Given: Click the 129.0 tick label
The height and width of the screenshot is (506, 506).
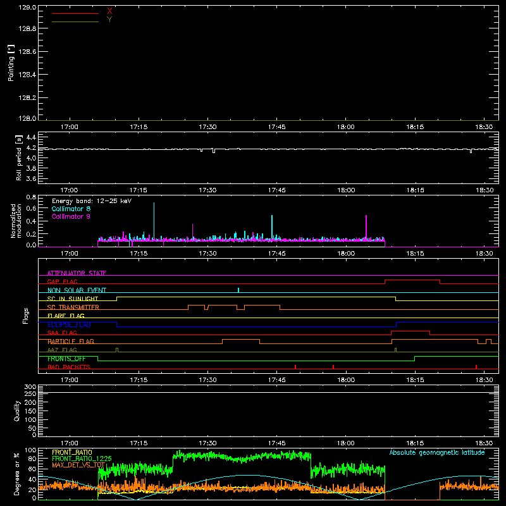Looking at the screenshot, I should pos(27,8).
